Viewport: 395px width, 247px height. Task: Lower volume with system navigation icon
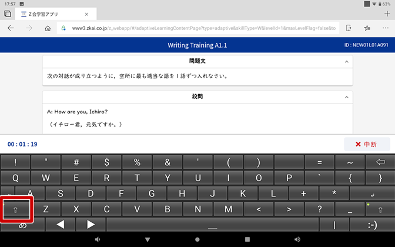click(98, 239)
